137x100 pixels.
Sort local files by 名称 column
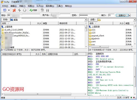[16, 23]
